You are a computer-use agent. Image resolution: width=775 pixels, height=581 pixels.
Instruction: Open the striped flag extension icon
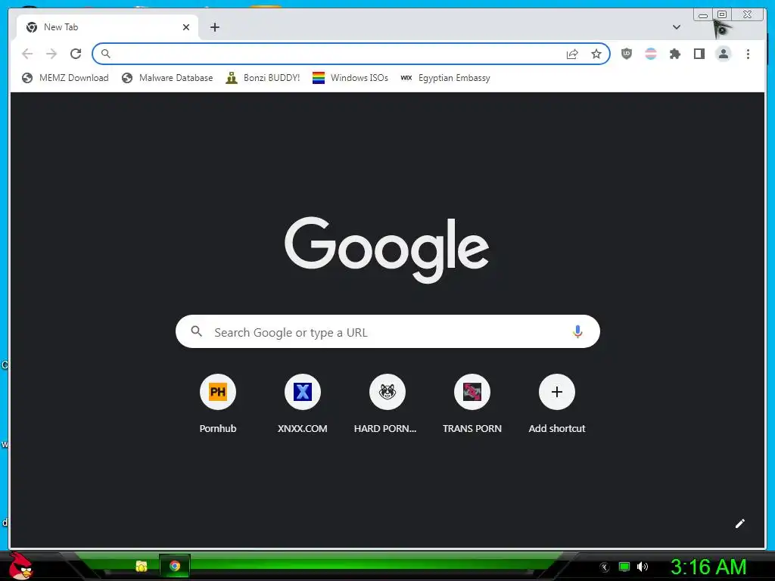[650, 54]
